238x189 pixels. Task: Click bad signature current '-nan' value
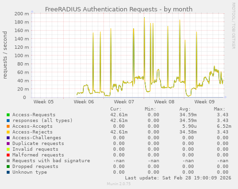tap(119, 161)
